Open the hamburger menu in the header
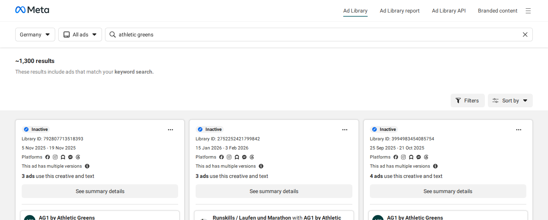Image resolution: width=548 pixels, height=220 pixels. coord(528,11)
